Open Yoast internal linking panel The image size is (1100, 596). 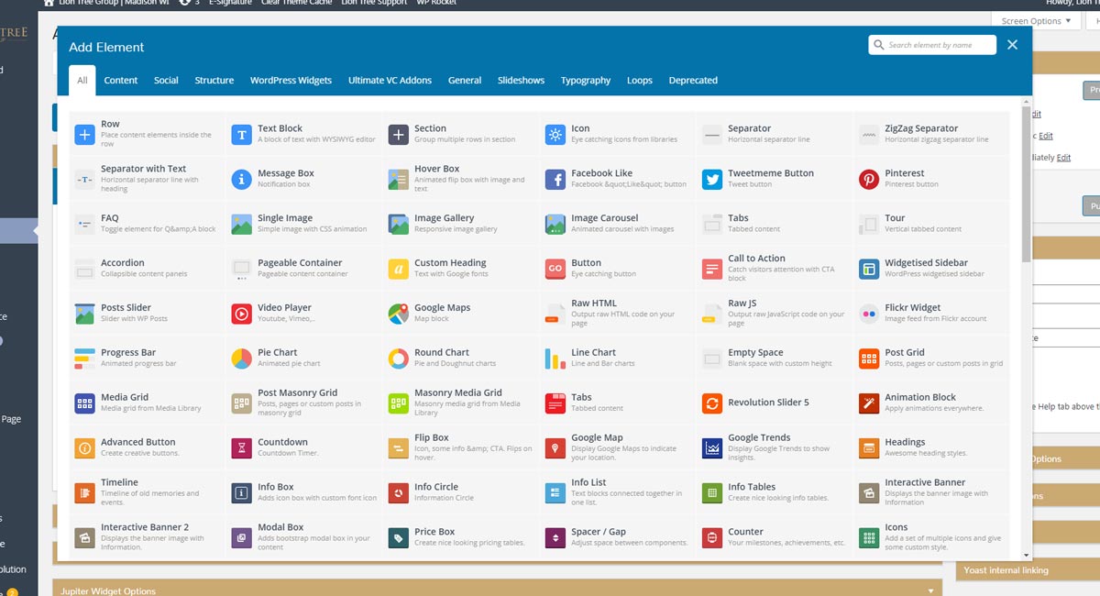click(x=1028, y=570)
